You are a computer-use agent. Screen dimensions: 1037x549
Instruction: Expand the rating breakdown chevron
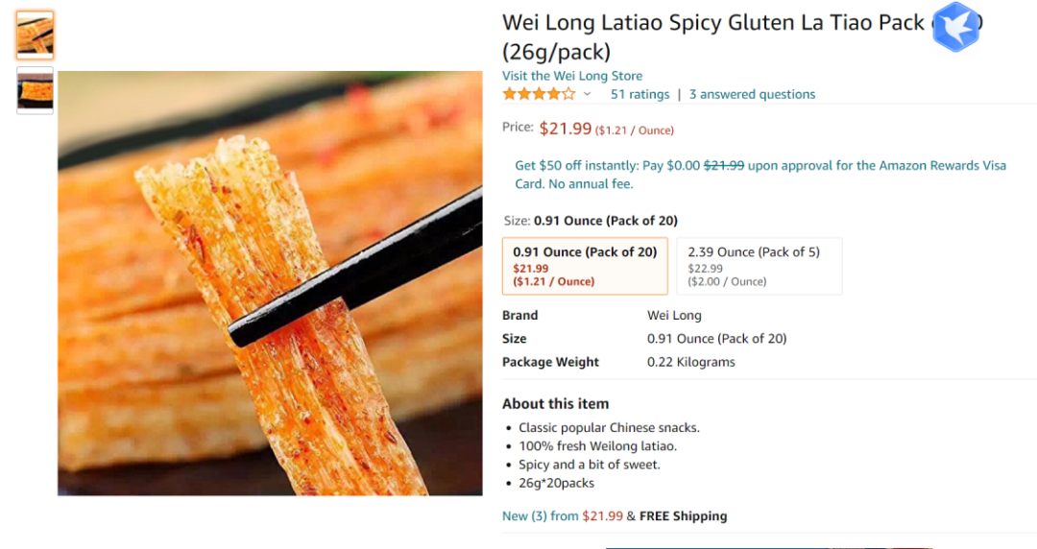(x=587, y=94)
